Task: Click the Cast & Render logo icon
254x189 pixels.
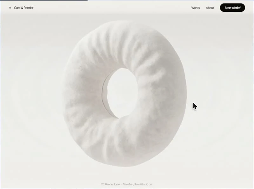Action: (x=10, y=8)
